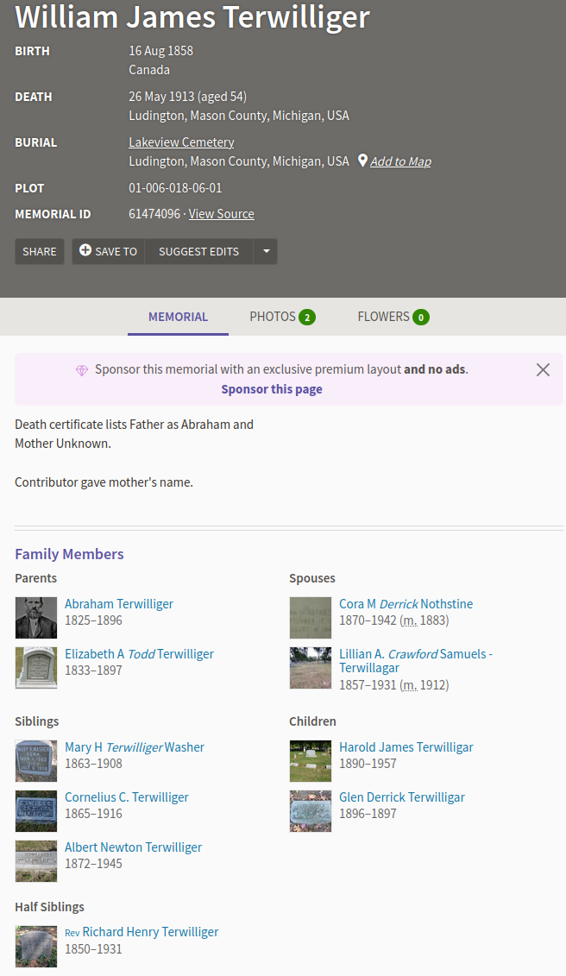Click the map pin icon beside Add to Map
566x976 pixels.
[362, 161]
